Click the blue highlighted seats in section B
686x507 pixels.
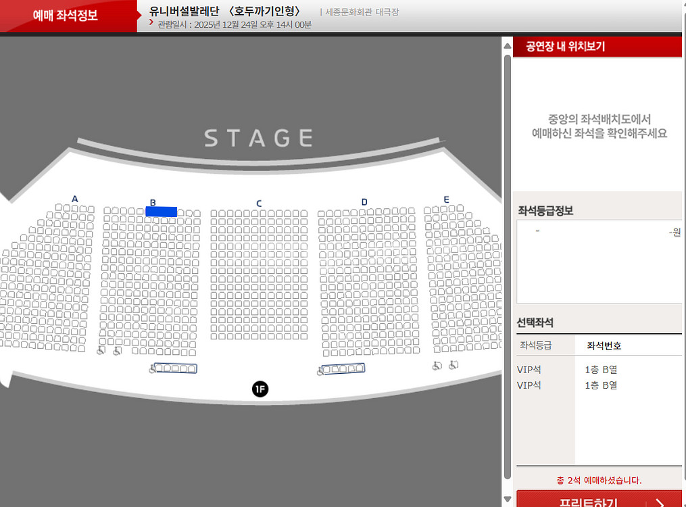point(161,212)
